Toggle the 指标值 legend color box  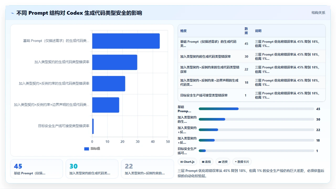click(x=87, y=149)
